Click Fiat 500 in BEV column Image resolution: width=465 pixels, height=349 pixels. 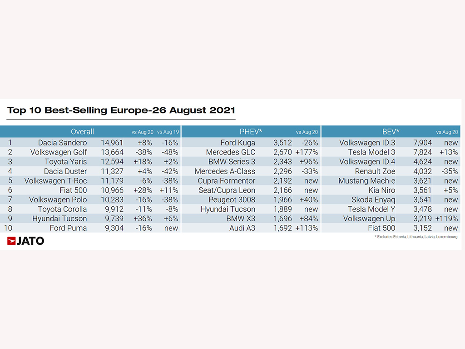(x=381, y=228)
